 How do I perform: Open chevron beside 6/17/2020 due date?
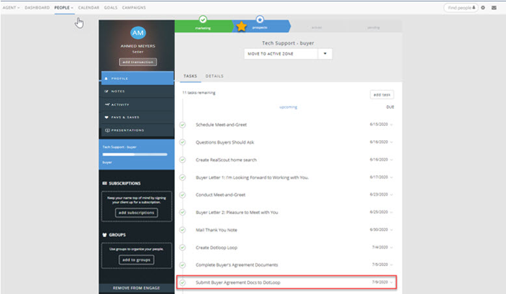[x=392, y=177]
